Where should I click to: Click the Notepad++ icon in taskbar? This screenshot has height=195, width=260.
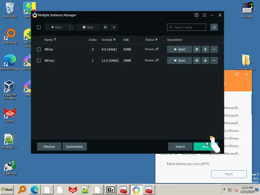(85, 189)
